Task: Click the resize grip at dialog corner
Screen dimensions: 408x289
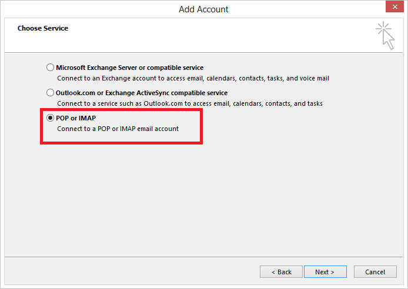Action: 404,285
